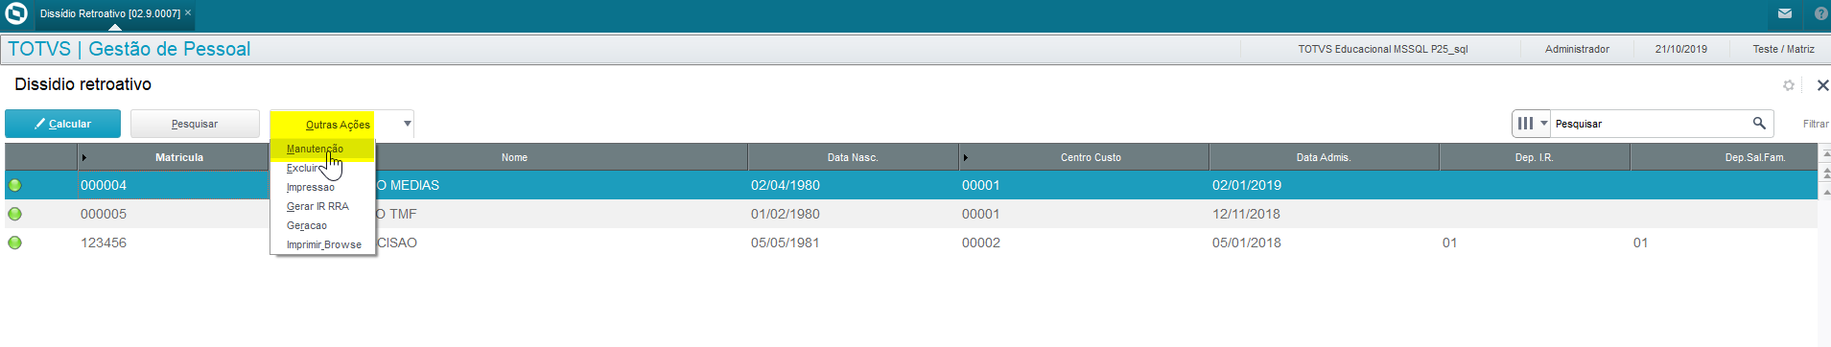Open the search column selector dropdown
Screen dimensions: 1831x347
[x=1532, y=124]
